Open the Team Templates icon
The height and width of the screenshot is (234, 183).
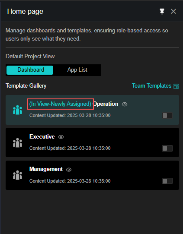176,86
